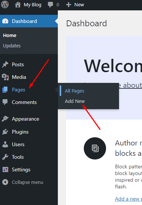Screen dimensions: 142x205
Task: Click the Appearance paintbrush icon
Action: pos(5,119)
